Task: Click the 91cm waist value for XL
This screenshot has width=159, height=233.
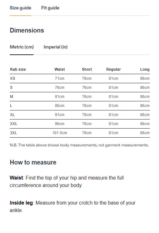Action: tap(60, 115)
